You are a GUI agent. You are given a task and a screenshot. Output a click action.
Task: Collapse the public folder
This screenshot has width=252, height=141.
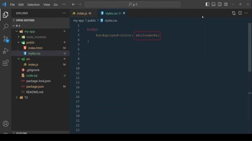[41, 42]
